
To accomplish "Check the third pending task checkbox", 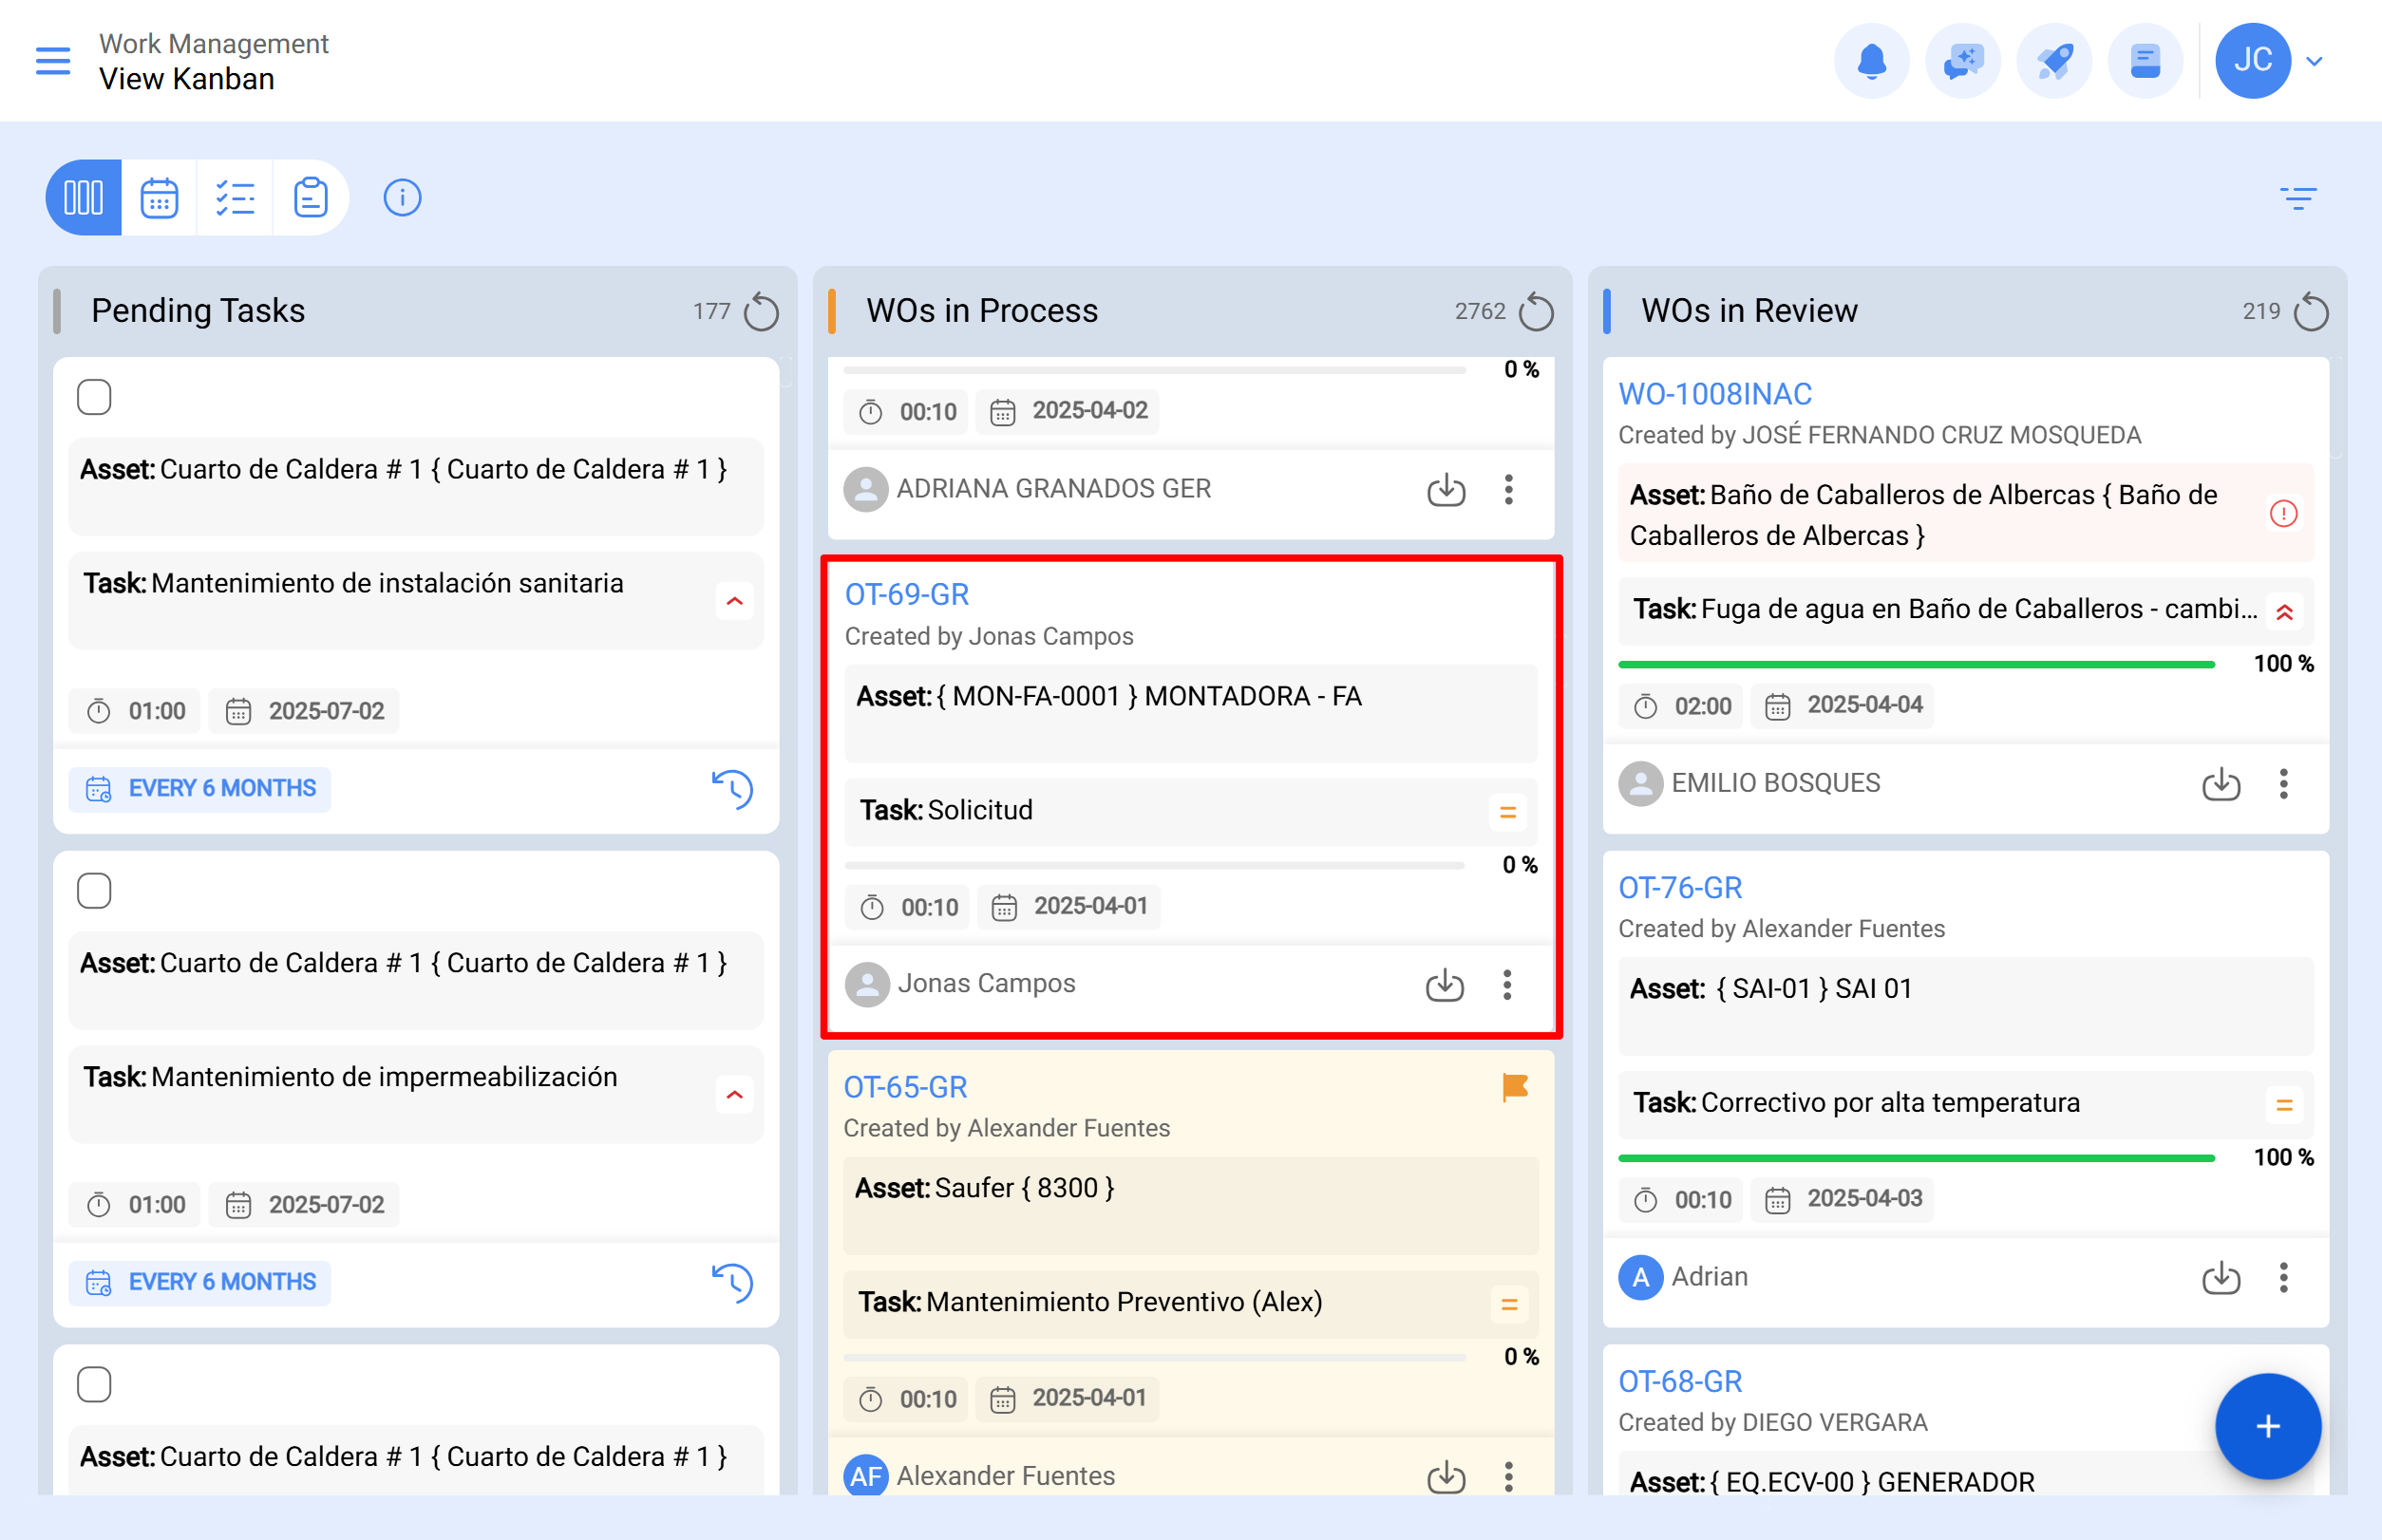I will (x=94, y=1384).
